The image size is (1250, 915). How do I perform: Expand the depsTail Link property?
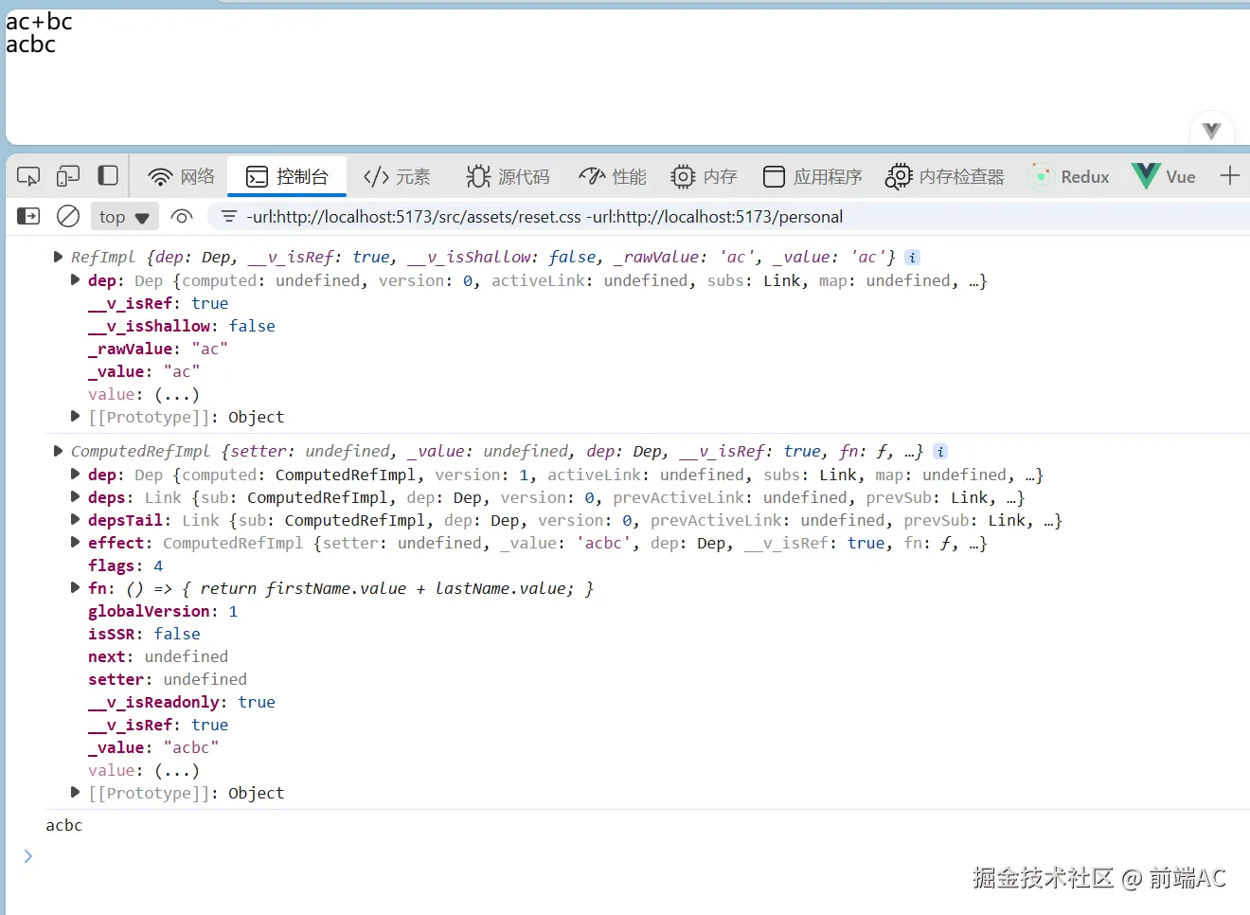tap(75, 520)
